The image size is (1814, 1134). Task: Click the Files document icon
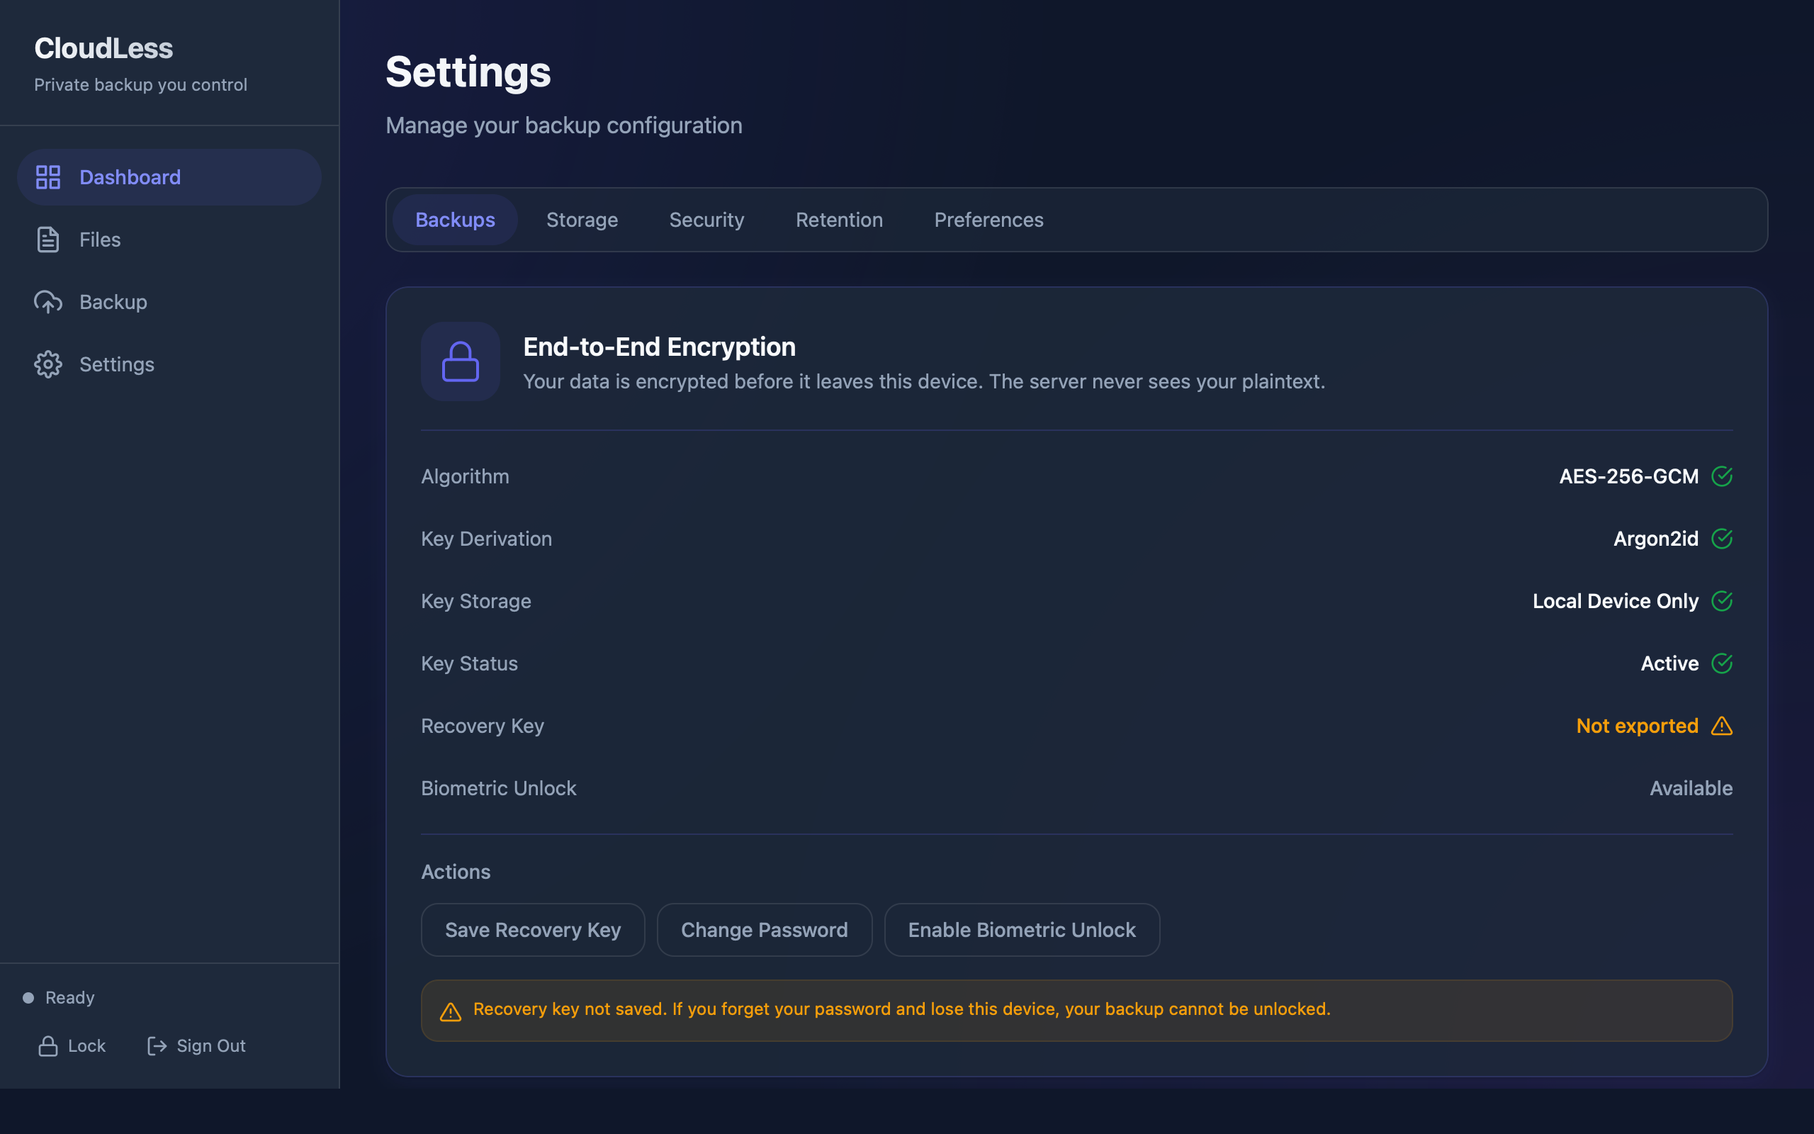tap(48, 240)
